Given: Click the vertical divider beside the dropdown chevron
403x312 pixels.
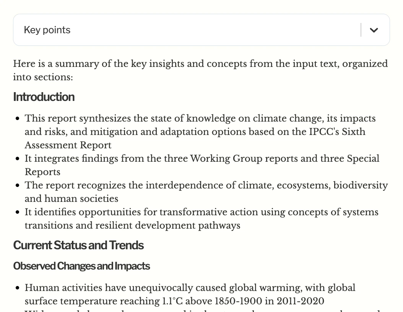Looking at the screenshot, I should tap(361, 30).
